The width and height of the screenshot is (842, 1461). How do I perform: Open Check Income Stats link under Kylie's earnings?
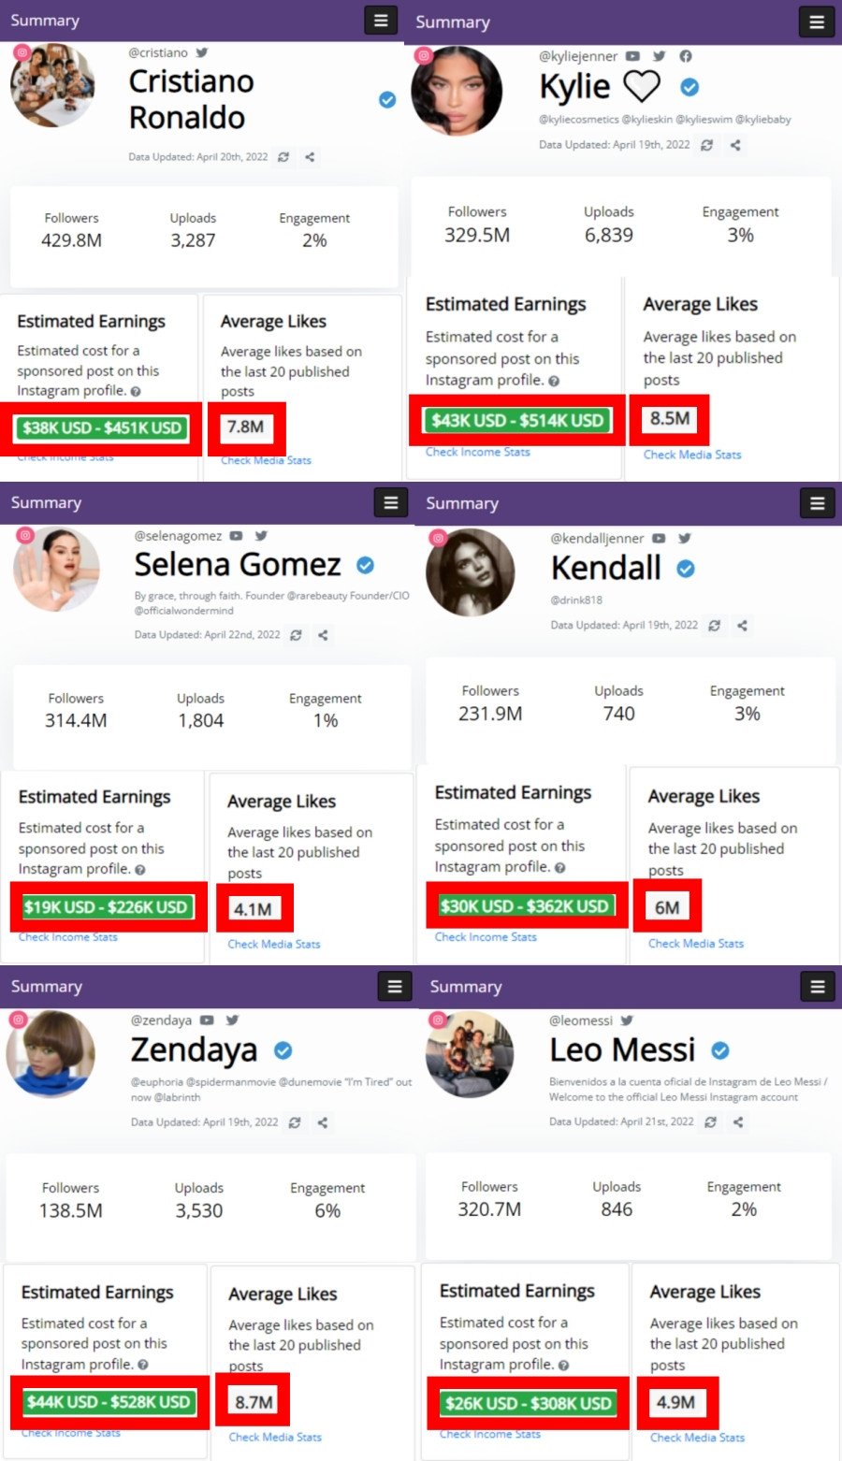click(477, 452)
